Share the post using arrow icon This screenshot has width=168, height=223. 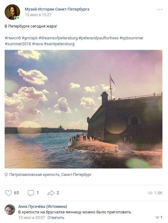click(x=51, y=193)
